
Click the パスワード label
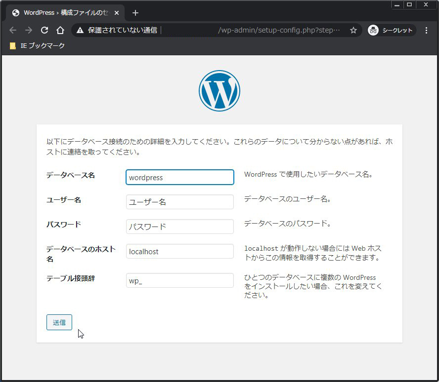point(64,225)
